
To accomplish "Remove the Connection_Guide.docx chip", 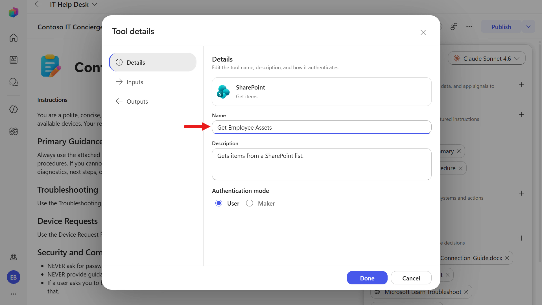I will point(507,258).
